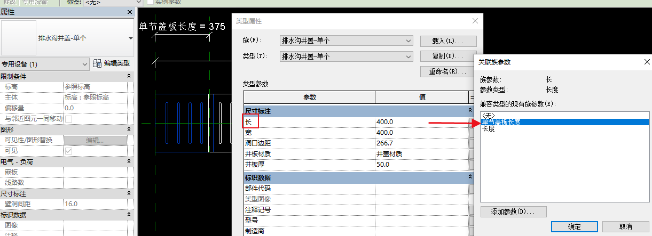Click the Edit Type icon beside 编辑类型
652x236 pixels.
[97, 63]
